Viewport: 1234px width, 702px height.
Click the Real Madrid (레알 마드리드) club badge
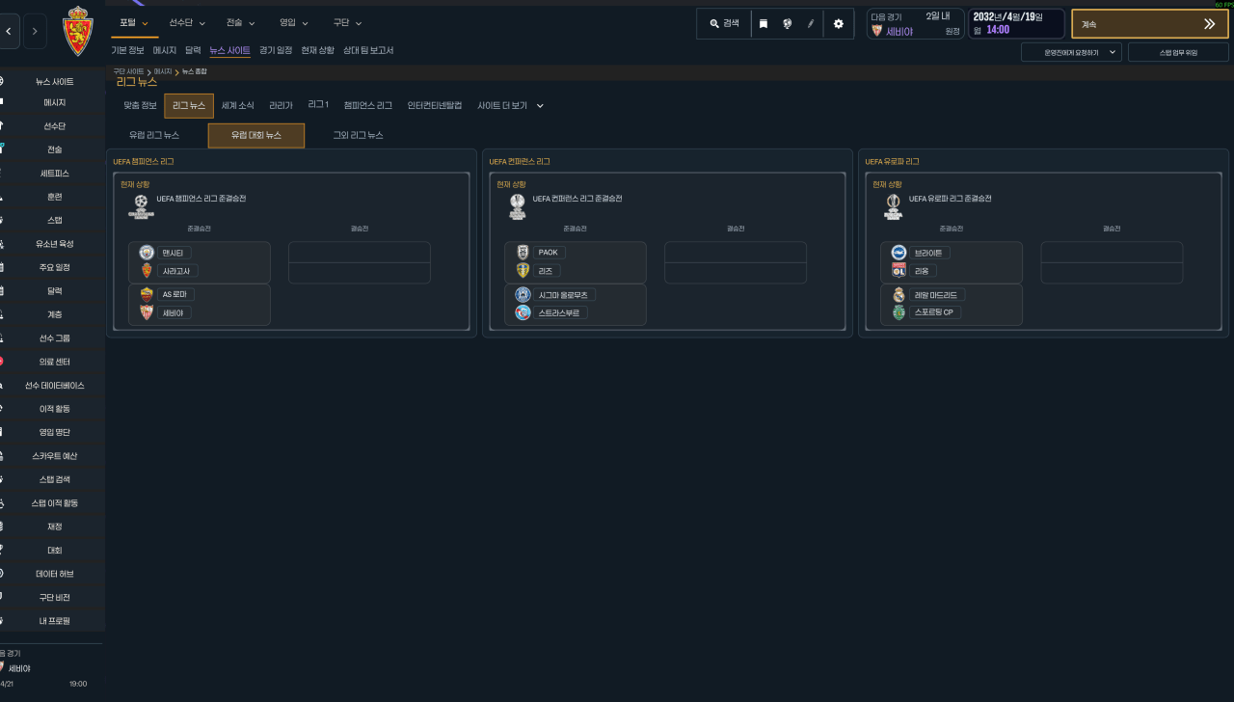pyautogui.click(x=899, y=294)
